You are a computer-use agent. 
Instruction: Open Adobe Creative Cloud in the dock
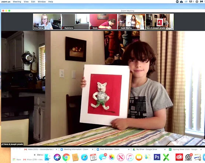pyautogui.click(x=179, y=157)
